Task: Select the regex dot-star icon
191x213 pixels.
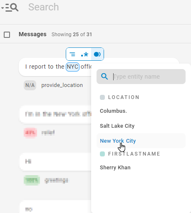Action: coord(84,54)
